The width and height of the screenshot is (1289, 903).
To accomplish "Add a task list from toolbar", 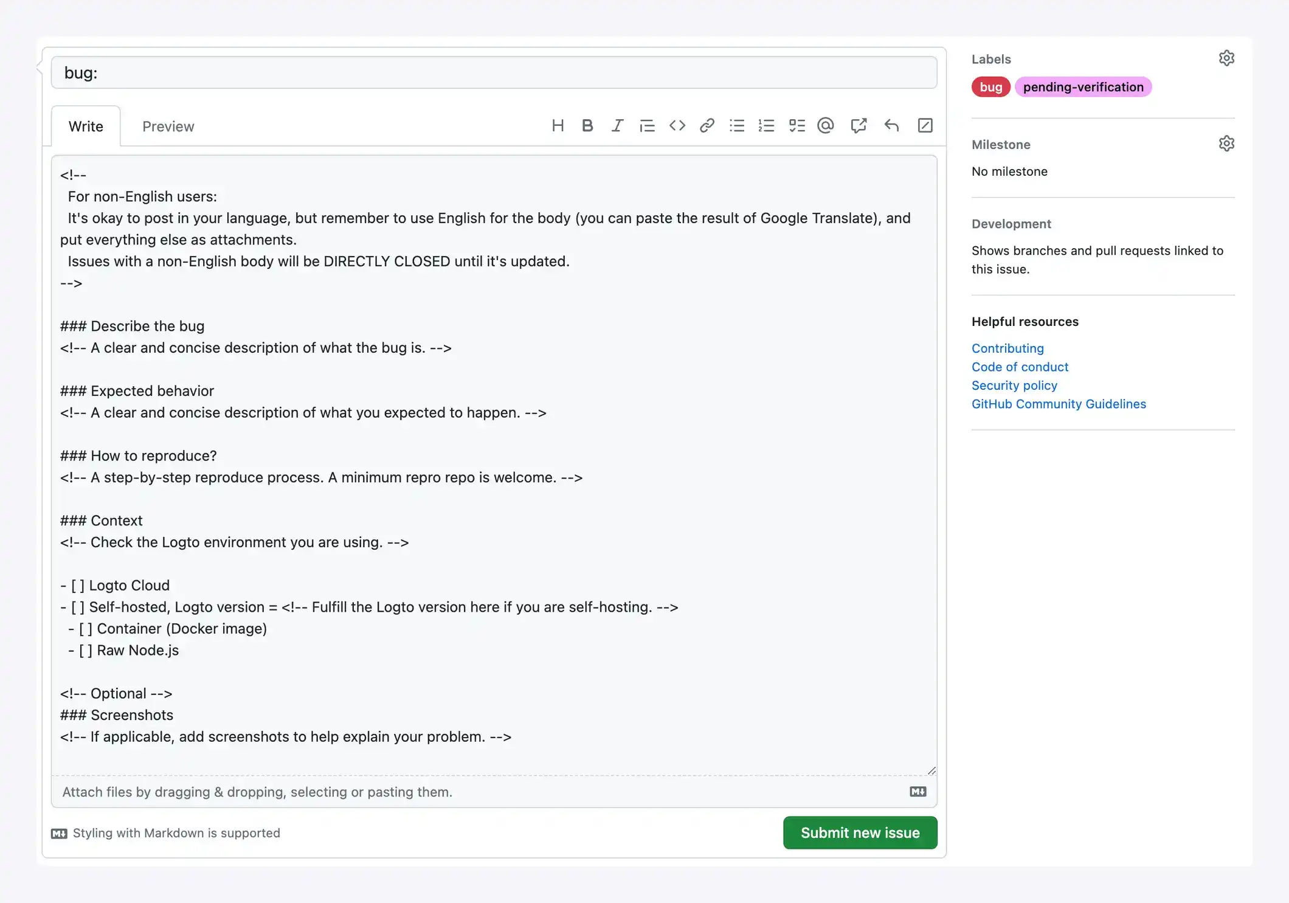I will click(797, 126).
